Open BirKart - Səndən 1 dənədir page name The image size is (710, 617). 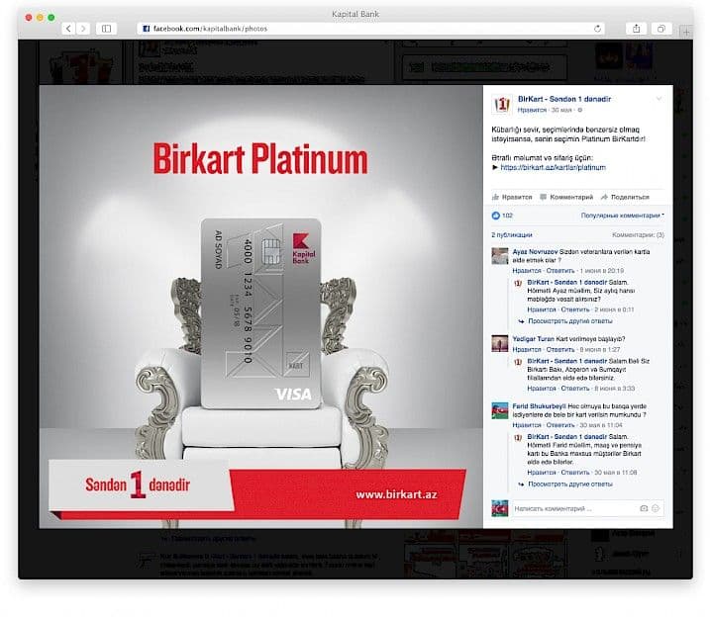564,99
